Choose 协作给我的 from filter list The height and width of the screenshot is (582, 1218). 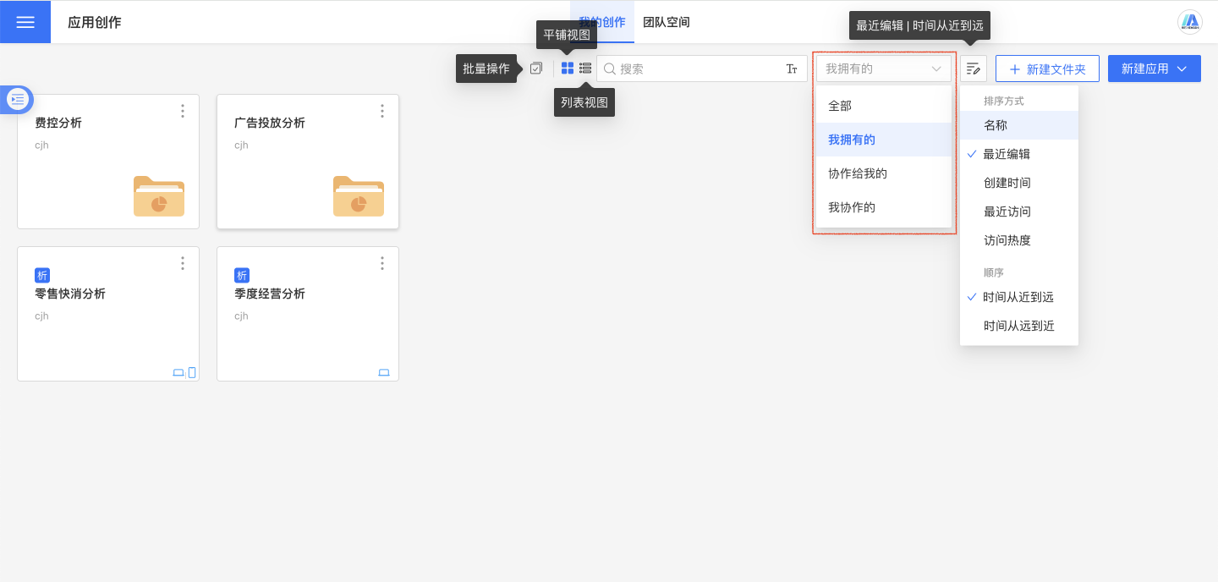click(x=857, y=173)
